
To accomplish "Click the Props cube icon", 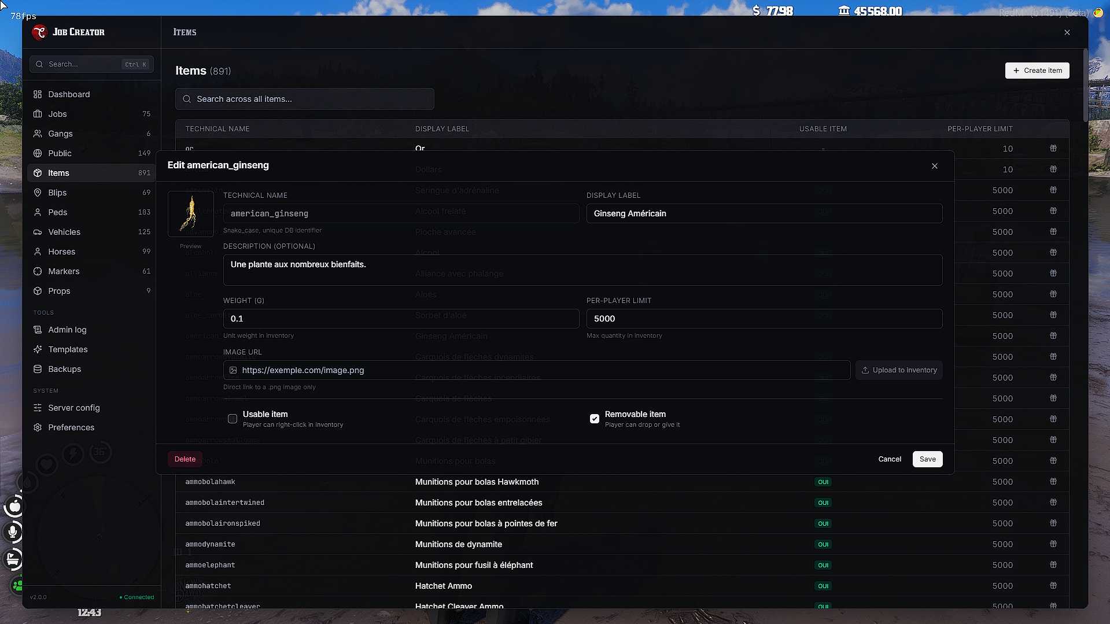I will point(38,291).
